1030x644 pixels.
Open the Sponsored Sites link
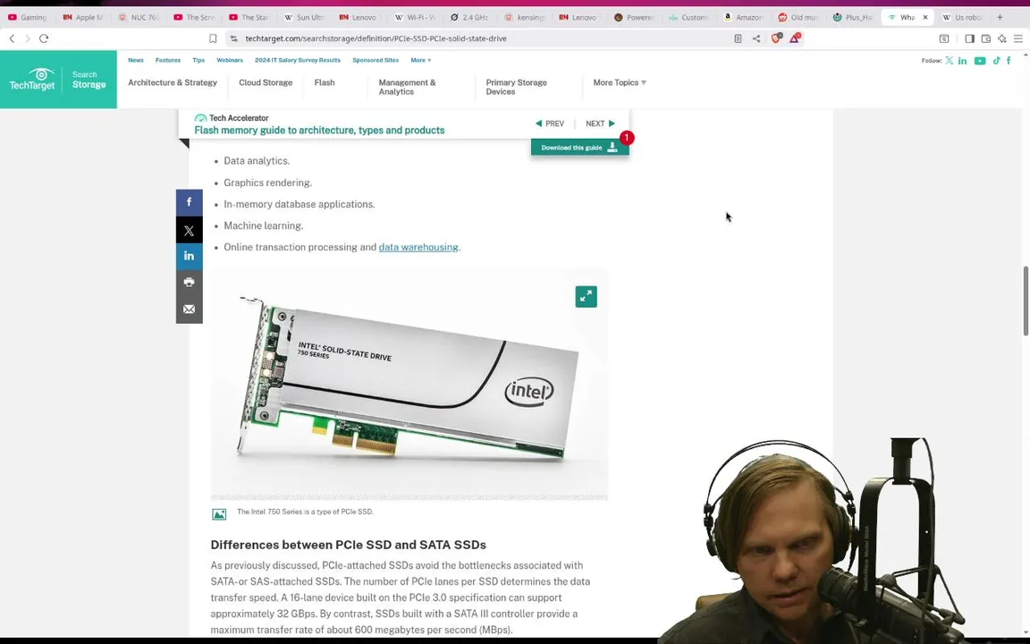coord(376,60)
